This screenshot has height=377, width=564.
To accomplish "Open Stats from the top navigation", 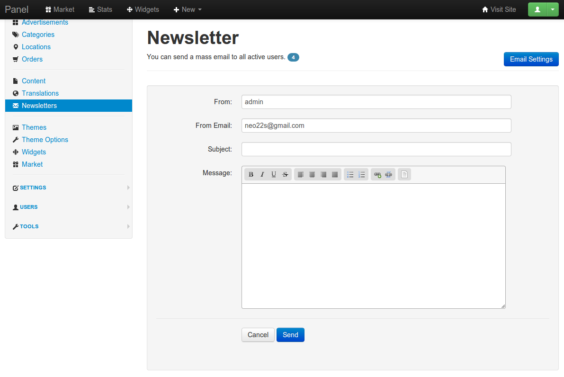I will 100,9.
